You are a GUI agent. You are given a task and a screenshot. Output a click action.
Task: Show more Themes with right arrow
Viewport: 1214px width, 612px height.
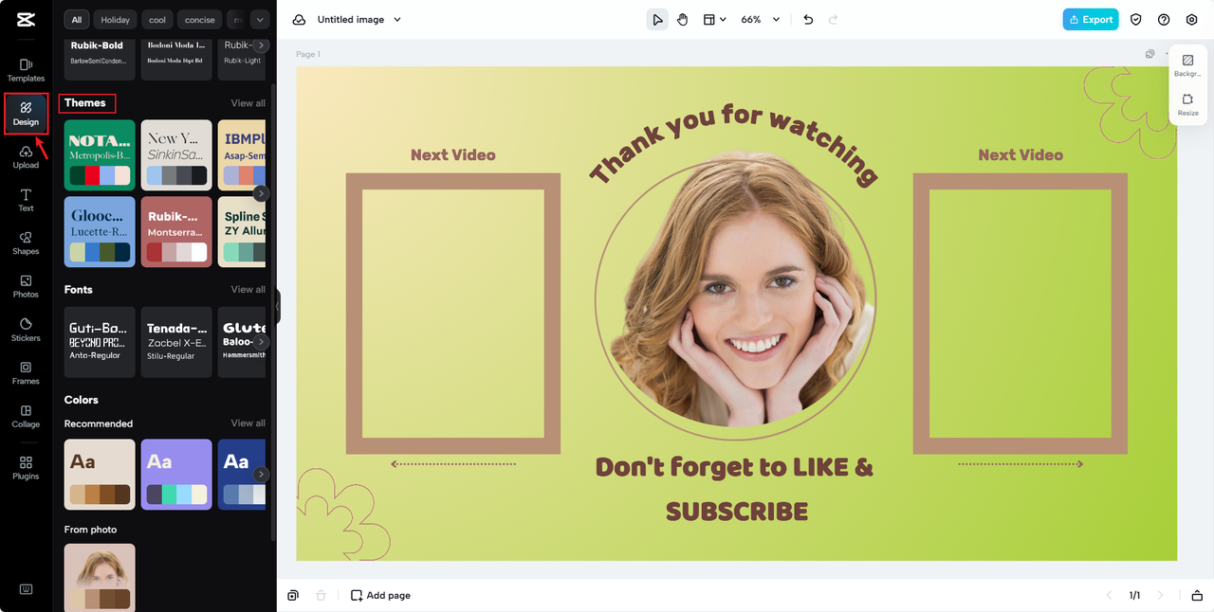(x=261, y=193)
